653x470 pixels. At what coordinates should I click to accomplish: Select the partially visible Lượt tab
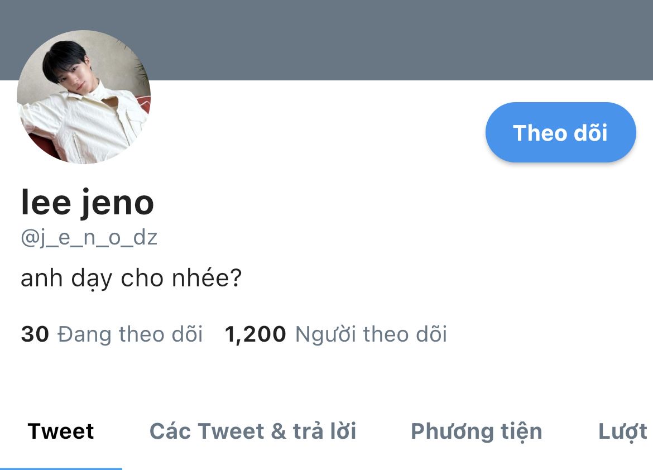(x=623, y=431)
